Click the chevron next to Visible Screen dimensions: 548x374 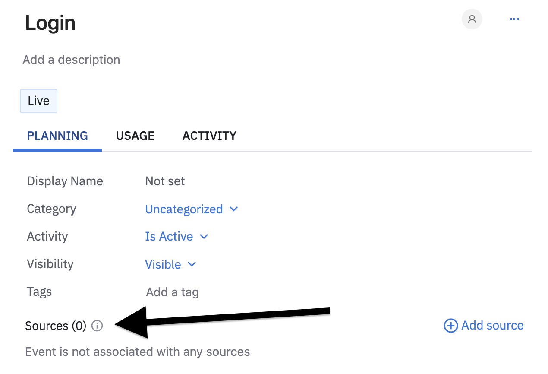[x=192, y=264]
